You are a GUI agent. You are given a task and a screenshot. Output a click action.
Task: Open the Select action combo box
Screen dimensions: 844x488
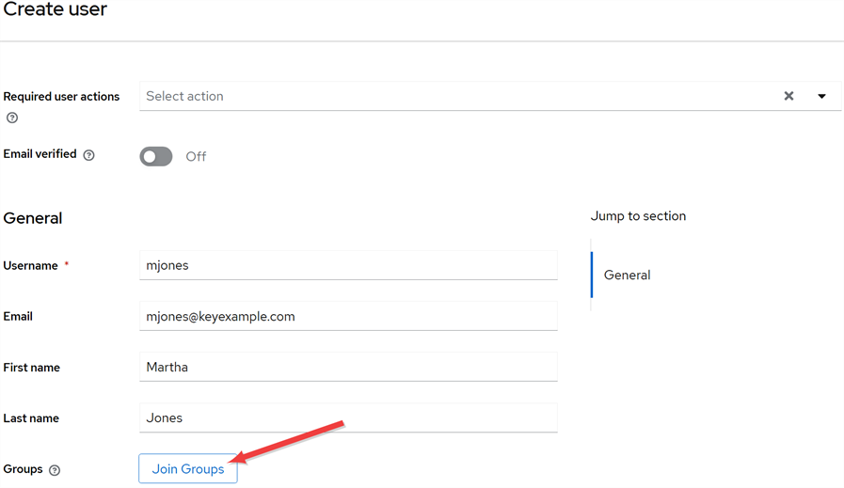(452, 96)
